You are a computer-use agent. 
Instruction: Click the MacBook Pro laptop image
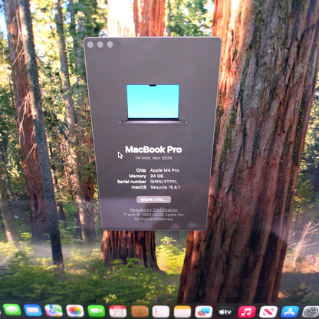coord(153,104)
